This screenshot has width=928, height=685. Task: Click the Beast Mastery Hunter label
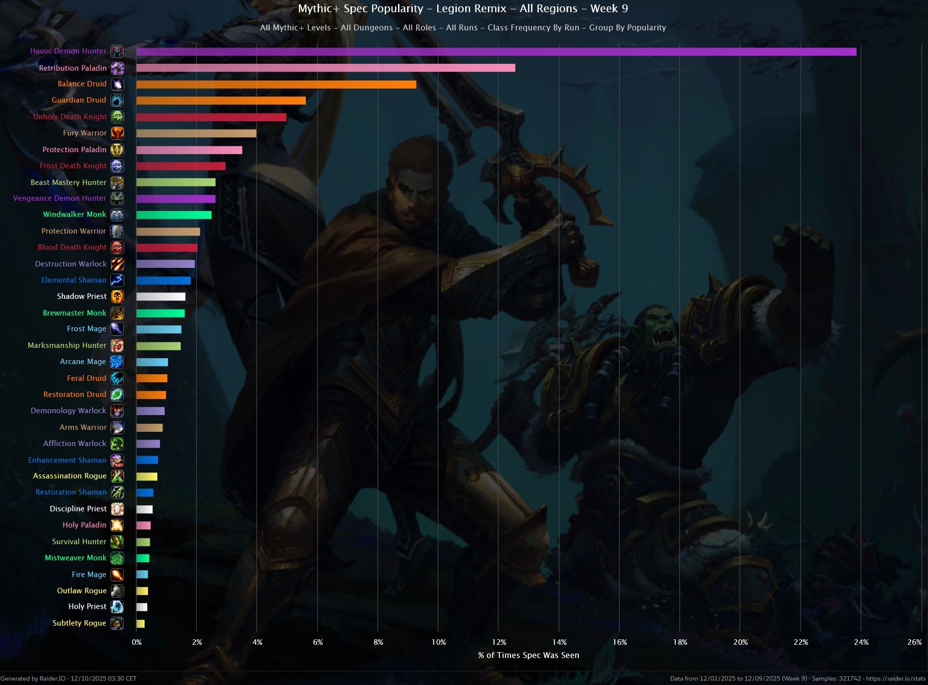click(x=68, y=182)
